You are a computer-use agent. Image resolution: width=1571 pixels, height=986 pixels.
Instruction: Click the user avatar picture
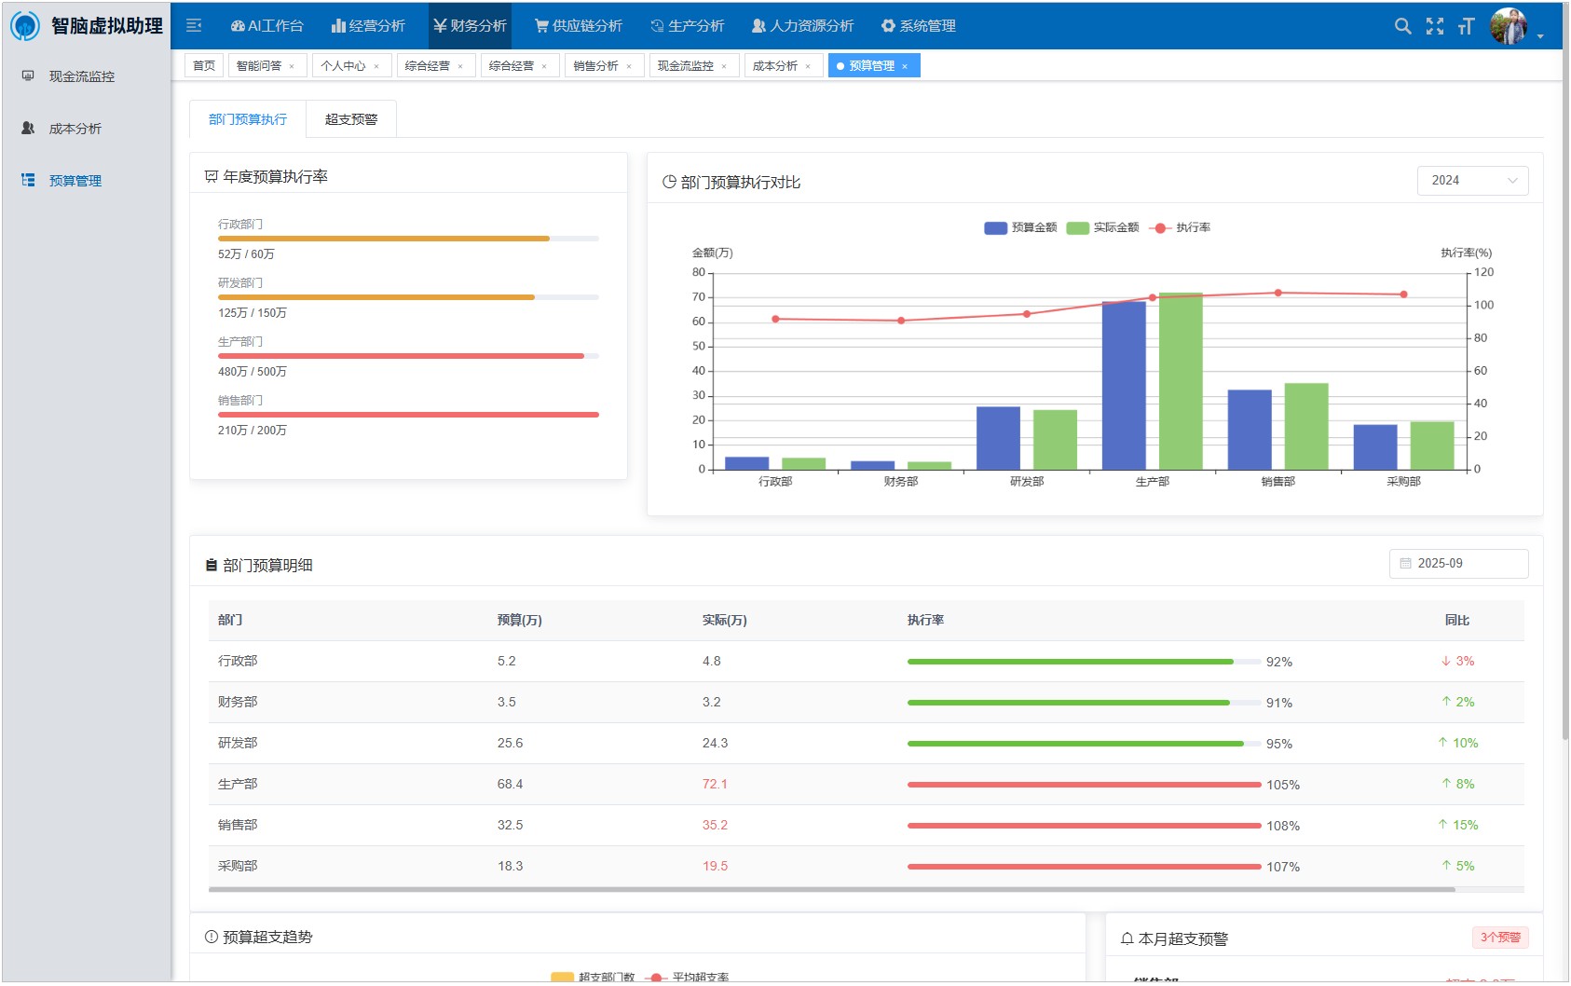[x=1508, y=26]
